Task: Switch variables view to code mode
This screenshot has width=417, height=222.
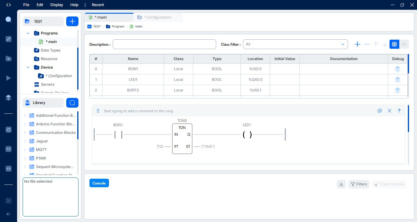Action: [x=404, y=44]
